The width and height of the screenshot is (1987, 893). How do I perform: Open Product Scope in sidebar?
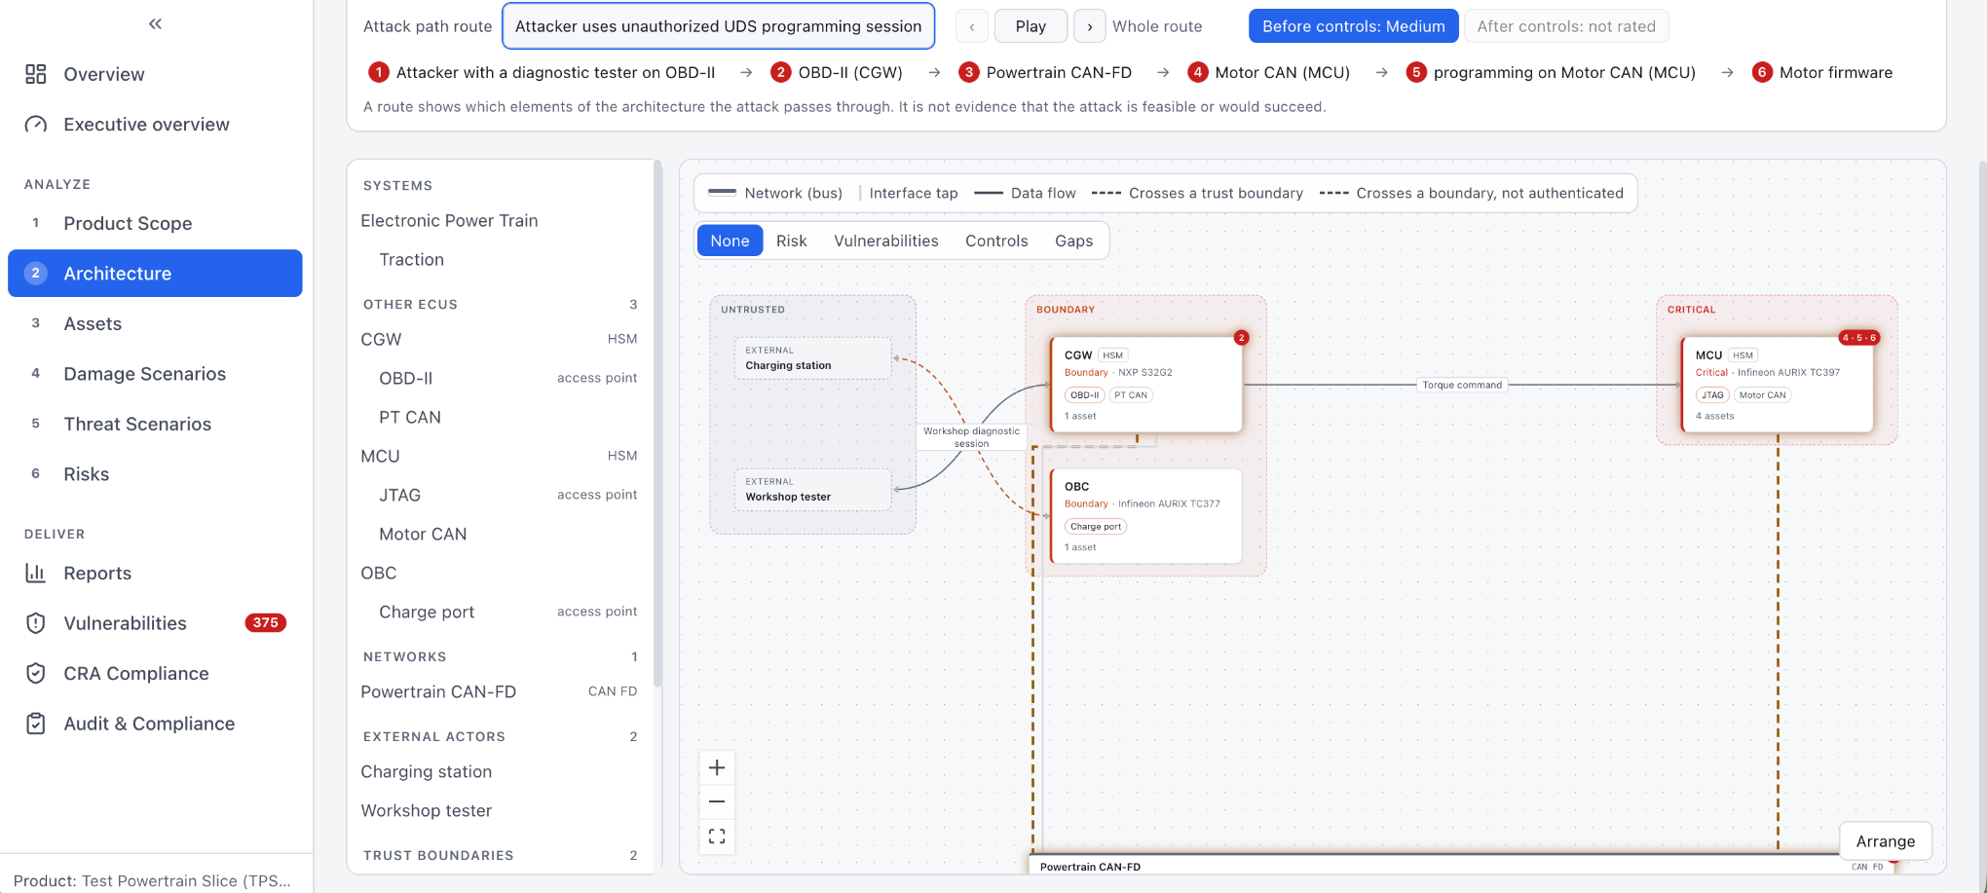click(155, 223)
